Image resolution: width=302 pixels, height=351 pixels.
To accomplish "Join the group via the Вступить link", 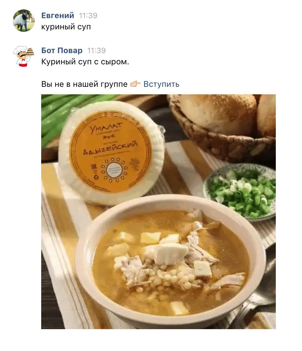I will click(x=161, y=84).
